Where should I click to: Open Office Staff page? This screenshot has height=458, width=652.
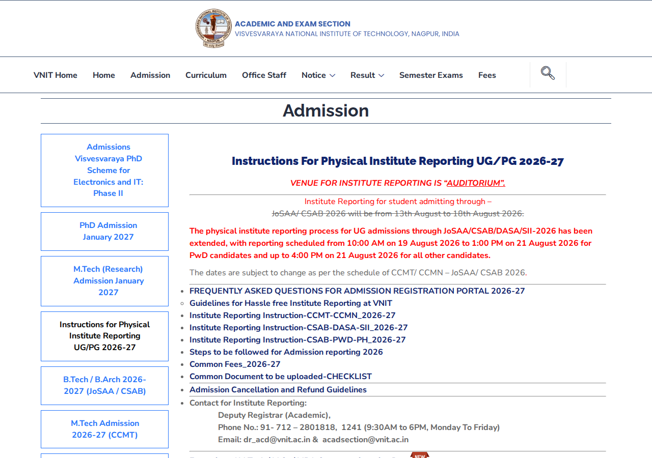tap(264, 75)
